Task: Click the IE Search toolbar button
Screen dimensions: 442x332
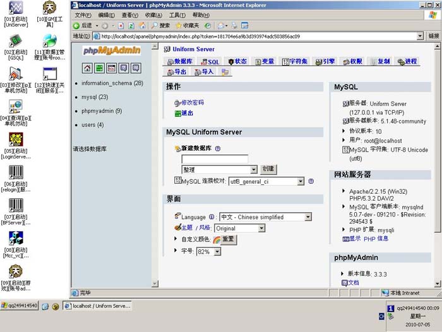Action: pyautogui.click(x=160, y=26)
